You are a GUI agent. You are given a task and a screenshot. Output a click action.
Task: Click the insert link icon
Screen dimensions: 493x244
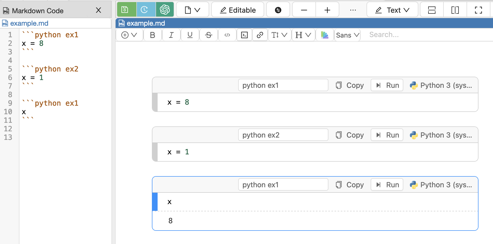pos(260,35)
